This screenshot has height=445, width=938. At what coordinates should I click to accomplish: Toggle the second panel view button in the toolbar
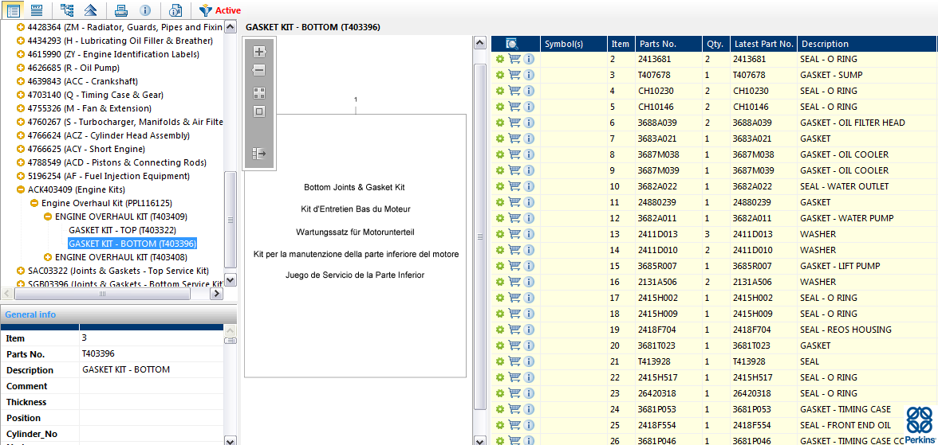[x=37, y=10]
